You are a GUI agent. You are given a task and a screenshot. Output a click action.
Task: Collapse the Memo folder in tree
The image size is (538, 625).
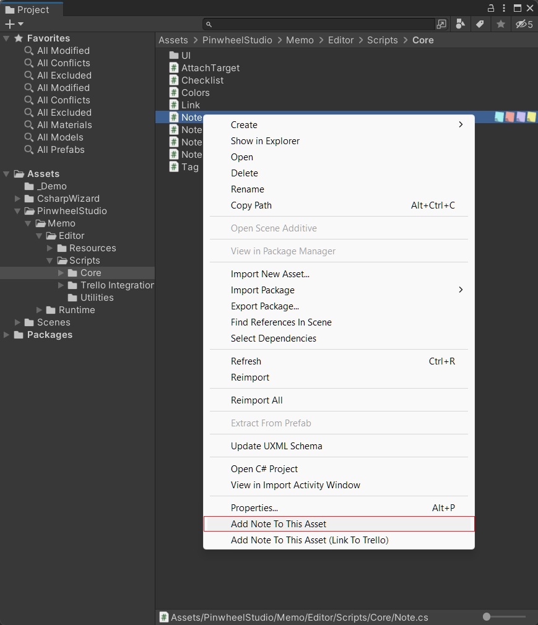click(x=28, y=223)
